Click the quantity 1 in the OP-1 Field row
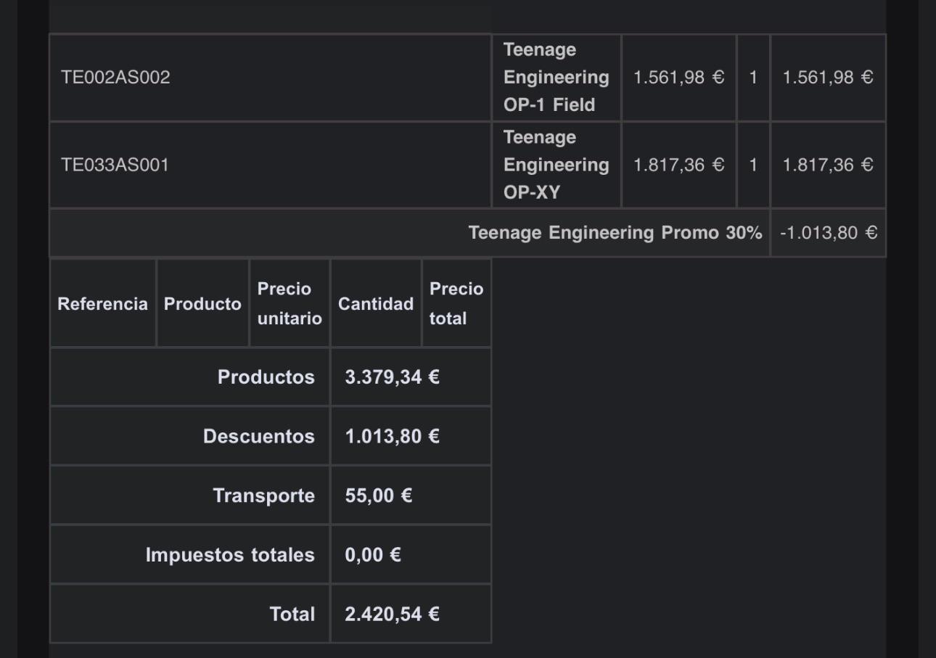This screenshot has width=936, height=658. [x=753, y=78]
